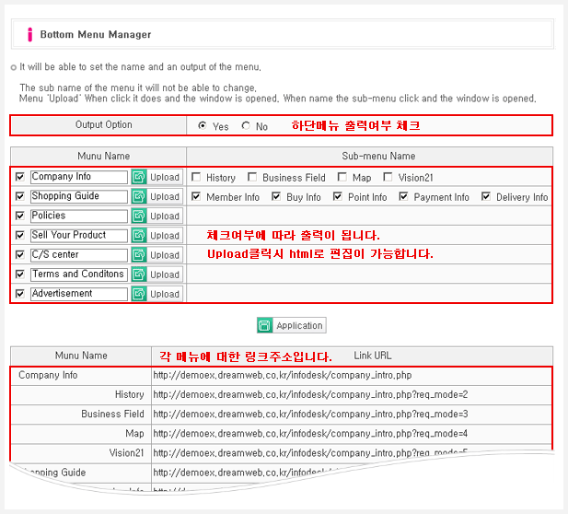Enable the History sub-menu checkbox

tap(196, 177)
